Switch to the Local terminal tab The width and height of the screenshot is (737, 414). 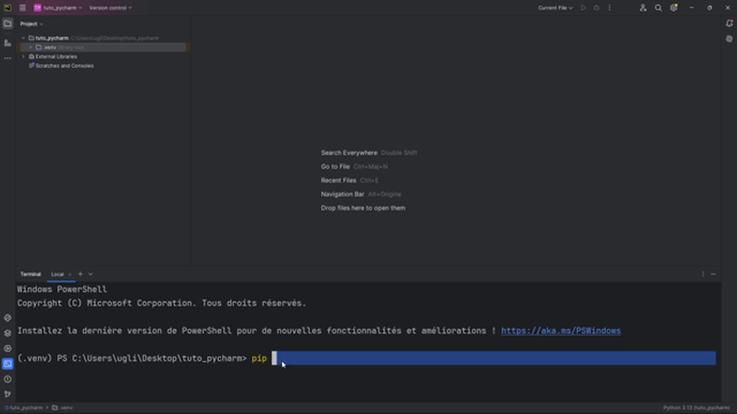[57, 274]
